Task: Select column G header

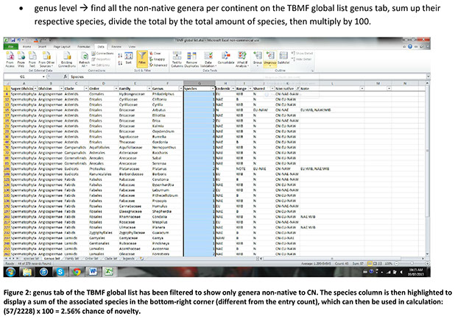Action: (199, 84)
